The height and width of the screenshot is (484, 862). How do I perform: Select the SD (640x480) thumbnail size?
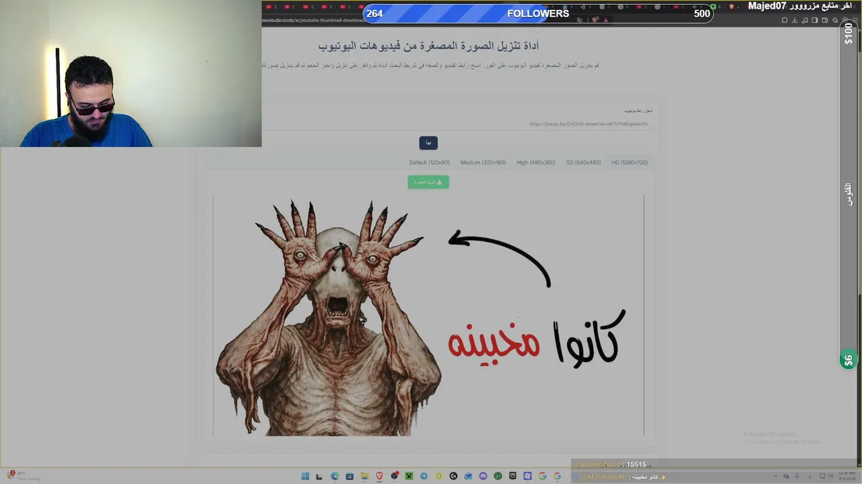click(x=583, y=163)
